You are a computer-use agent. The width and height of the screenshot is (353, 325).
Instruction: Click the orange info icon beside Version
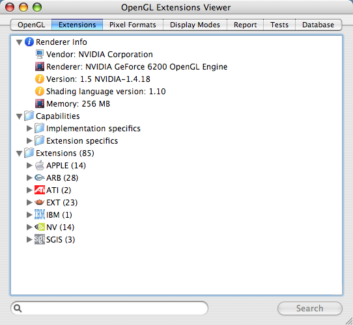pos(40,79)
